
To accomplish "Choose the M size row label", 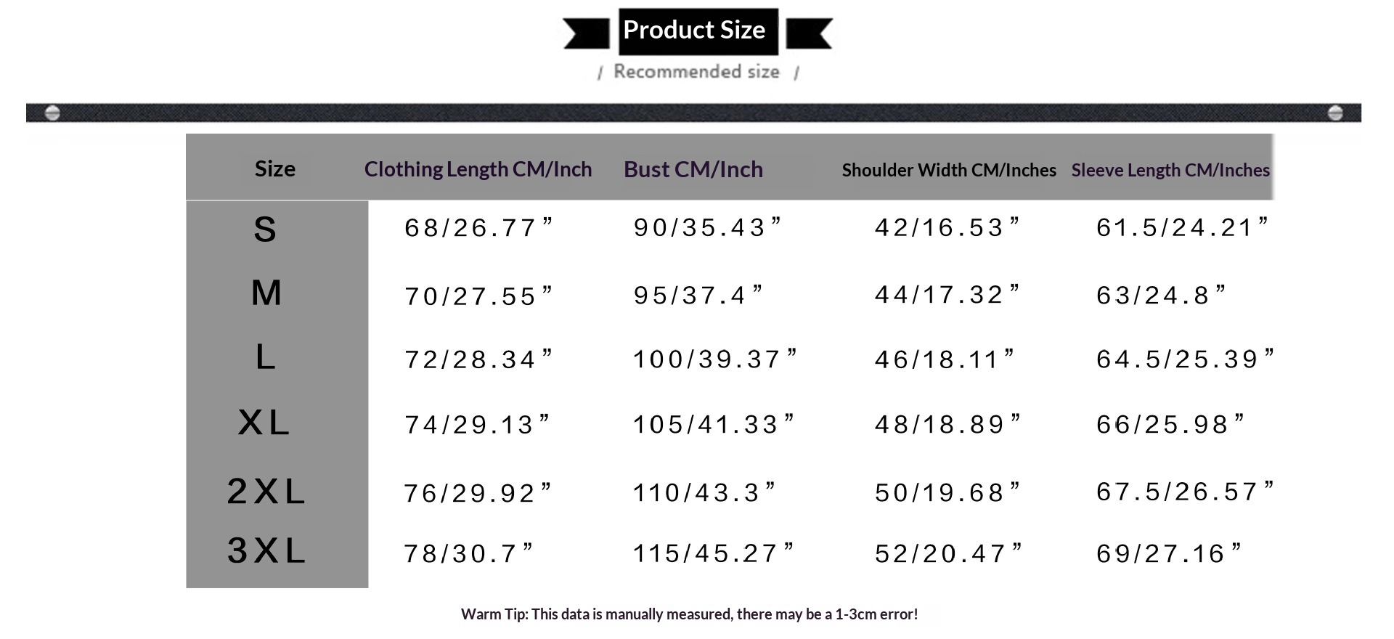I will [266, 293].
